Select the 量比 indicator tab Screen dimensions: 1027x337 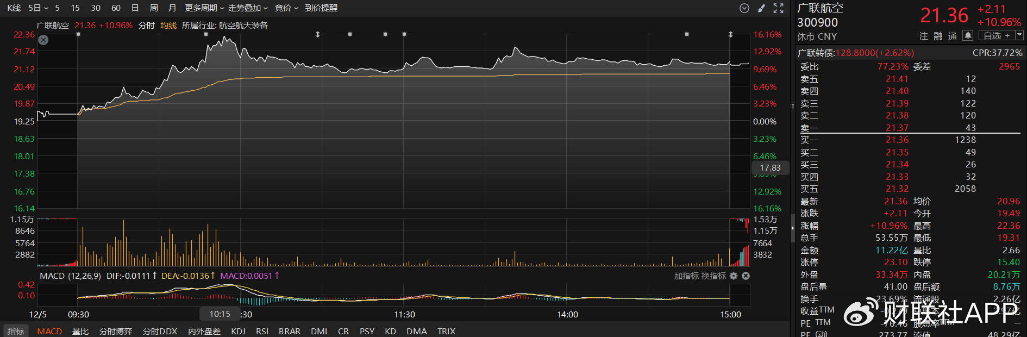pos(80,331)
